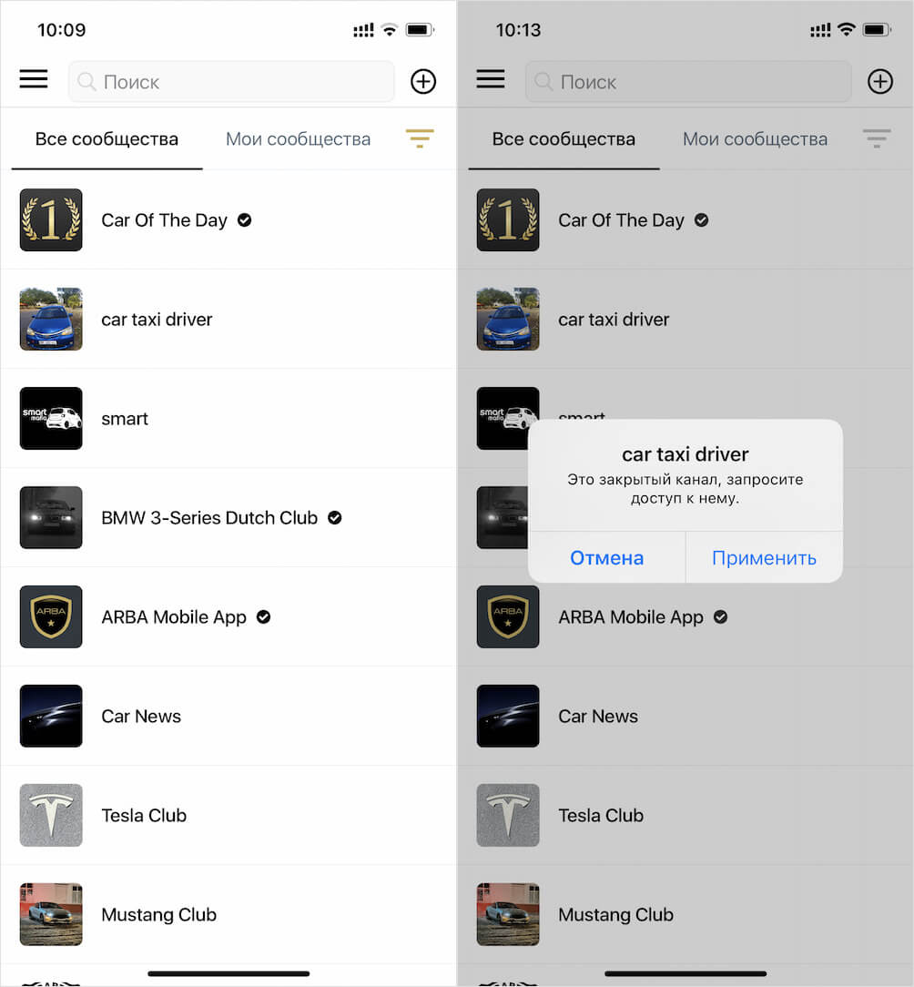914x987 pixels.
Task: Open hamburger menu on left phone screen
Action: click(x=34, y=79)
